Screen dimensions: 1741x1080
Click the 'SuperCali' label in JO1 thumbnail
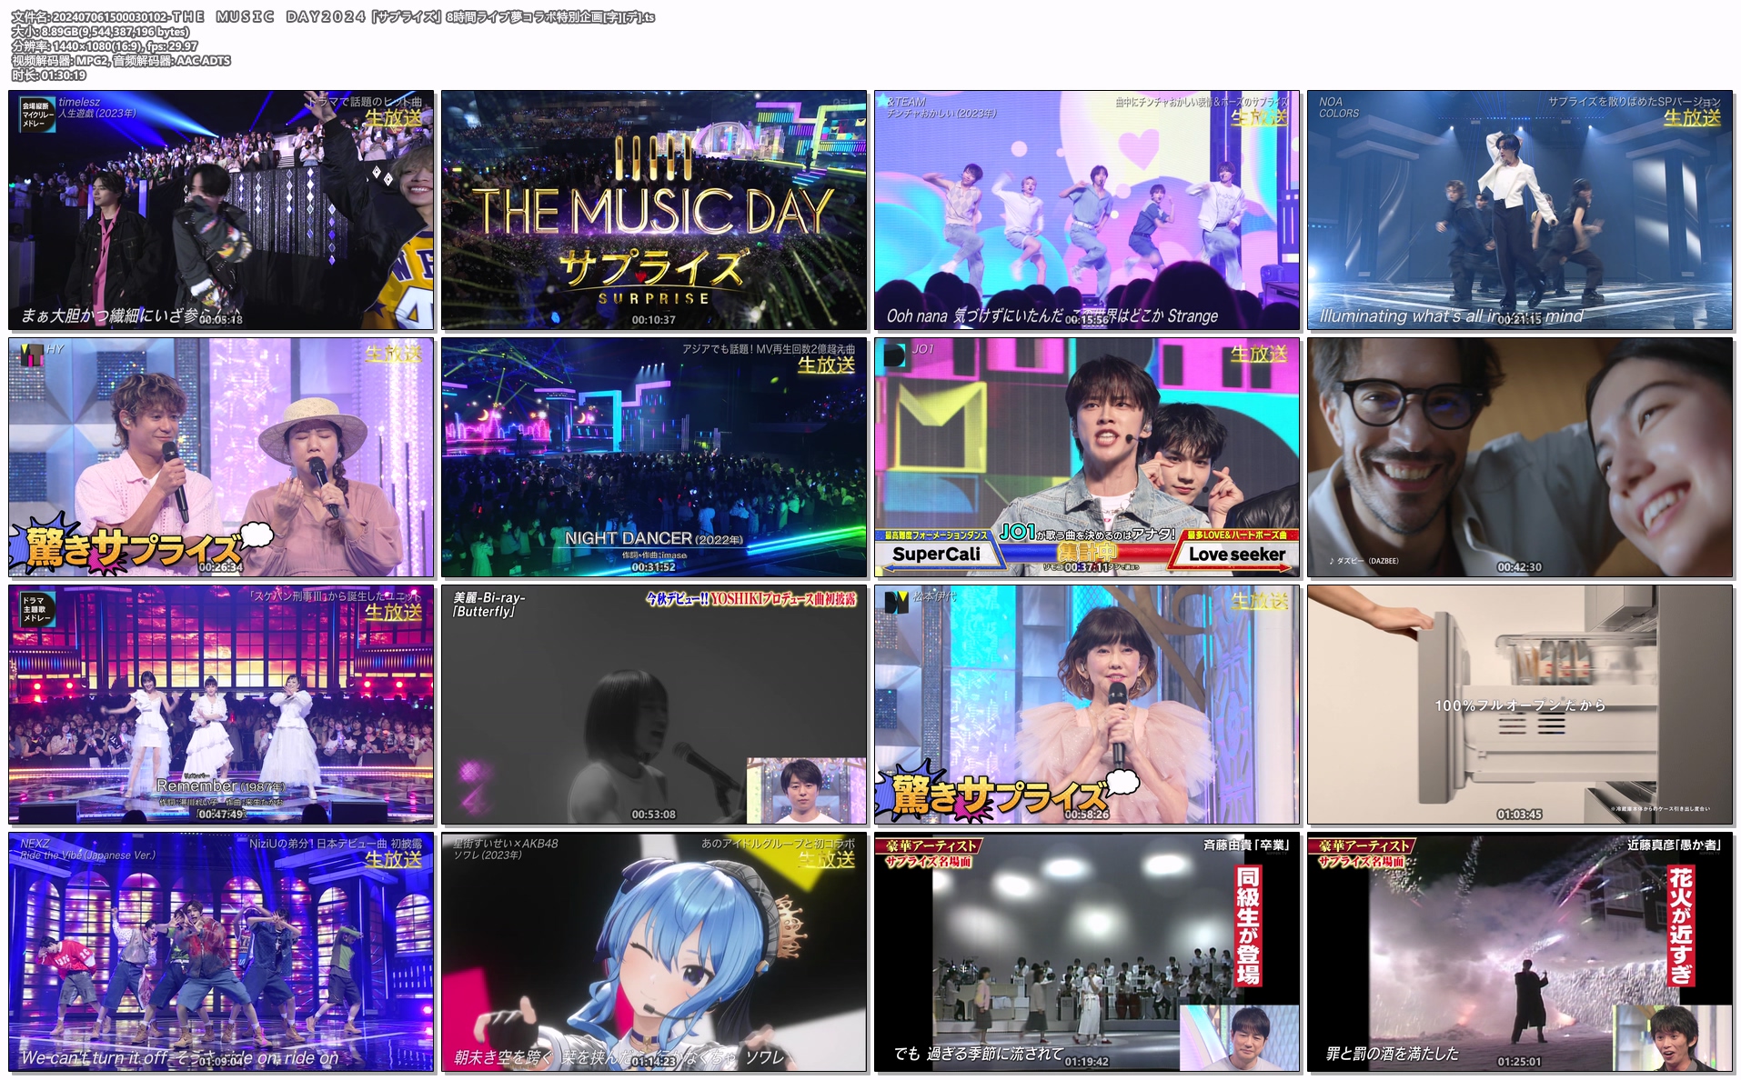(936, 554)
